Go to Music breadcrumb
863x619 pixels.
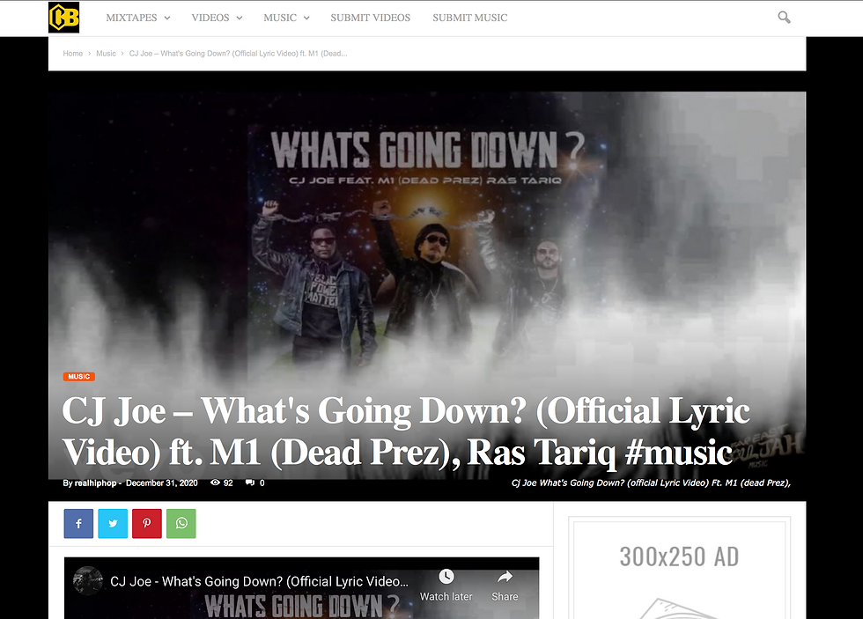pos(107,54)
